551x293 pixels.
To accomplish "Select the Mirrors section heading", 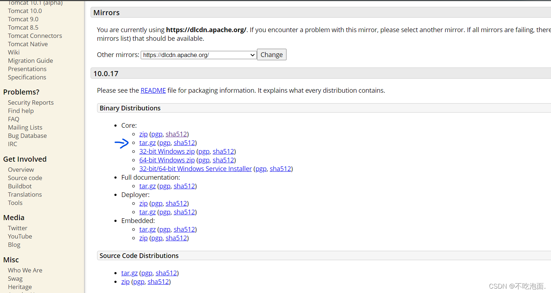I will point(106,13).
